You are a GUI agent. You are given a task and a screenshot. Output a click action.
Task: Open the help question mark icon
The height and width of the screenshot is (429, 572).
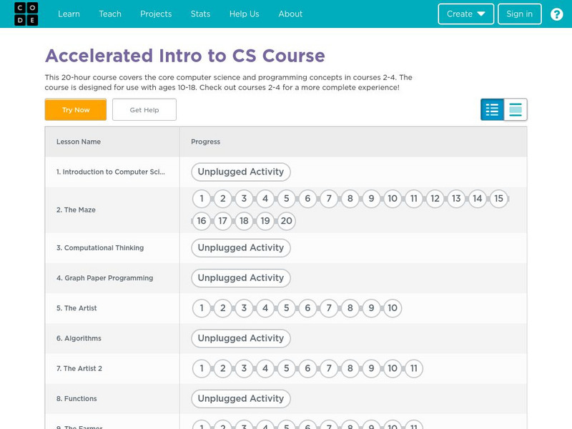557,14
